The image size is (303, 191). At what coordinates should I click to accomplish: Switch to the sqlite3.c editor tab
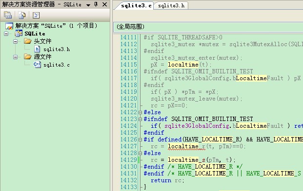[136, 5]
